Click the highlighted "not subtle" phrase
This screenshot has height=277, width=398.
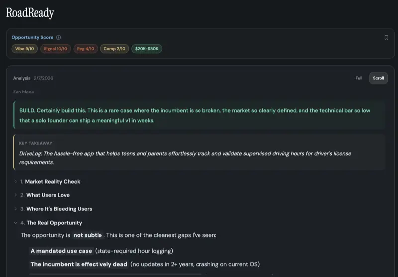[88, 235]
